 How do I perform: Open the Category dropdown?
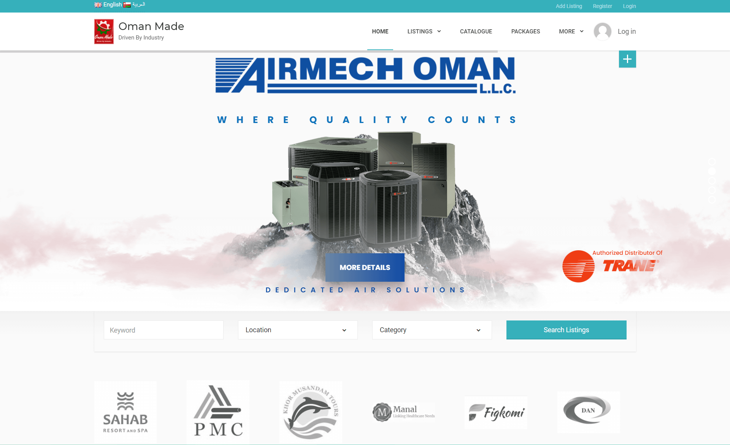tap(432, 330)
